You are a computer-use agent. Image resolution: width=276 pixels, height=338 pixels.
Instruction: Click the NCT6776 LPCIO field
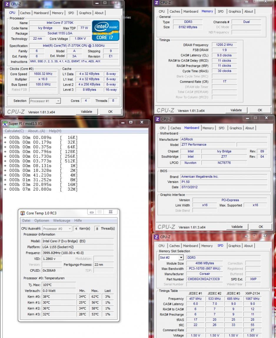click(x=224, y=163)
